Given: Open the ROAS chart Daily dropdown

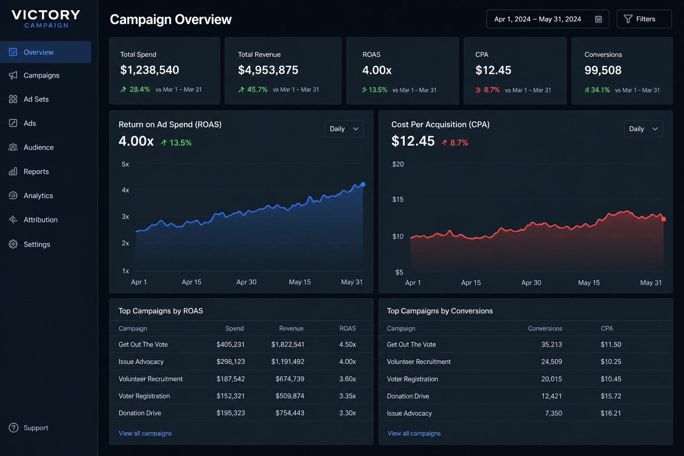Looking at the screenshot, I should point(344,129).
